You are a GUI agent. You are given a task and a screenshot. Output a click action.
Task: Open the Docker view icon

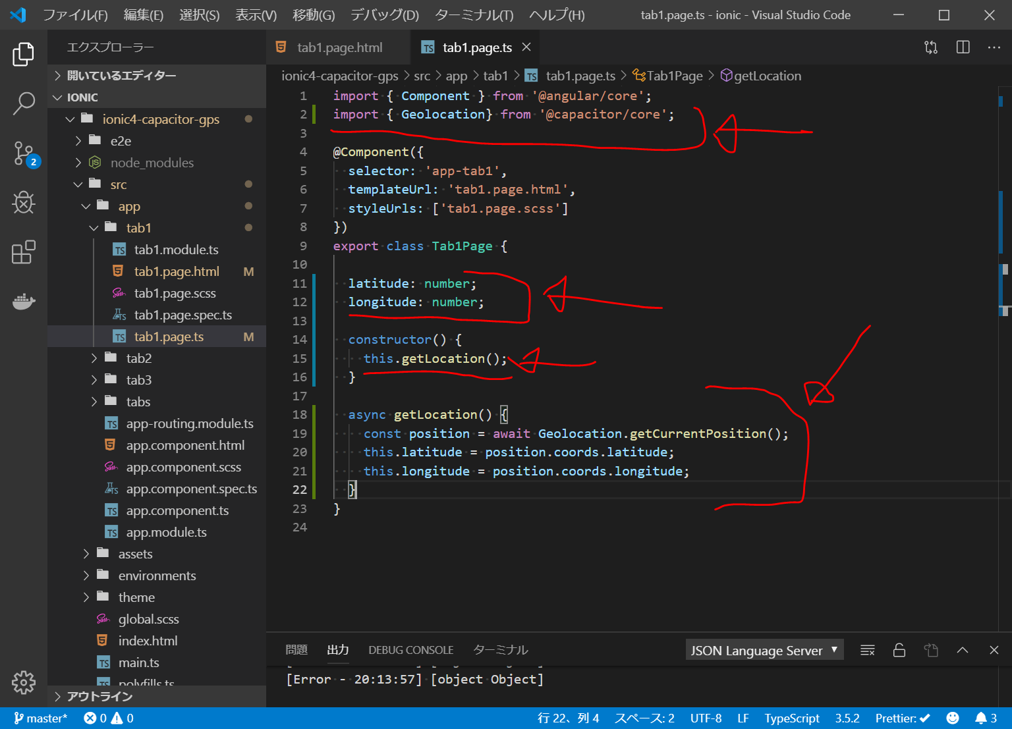[24, 302]
